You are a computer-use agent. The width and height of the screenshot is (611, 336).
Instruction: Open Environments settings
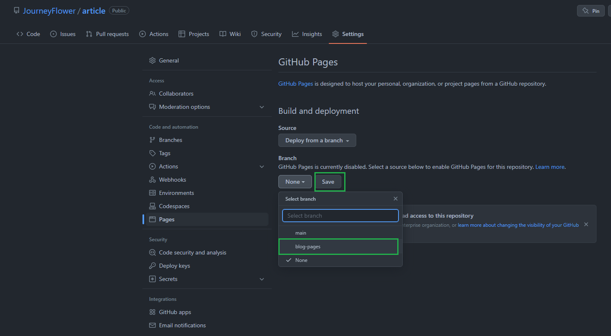tap(207, 193)
